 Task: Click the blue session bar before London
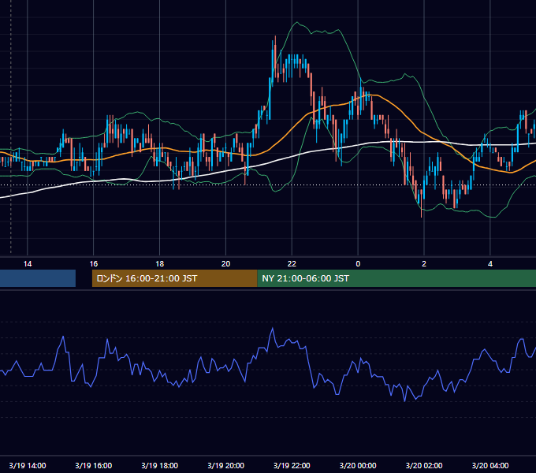[x=38, y=278]
